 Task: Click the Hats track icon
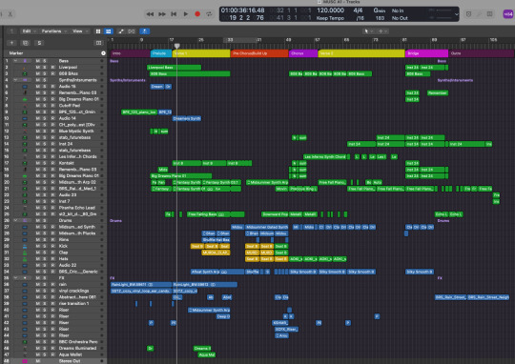[25, 259]
